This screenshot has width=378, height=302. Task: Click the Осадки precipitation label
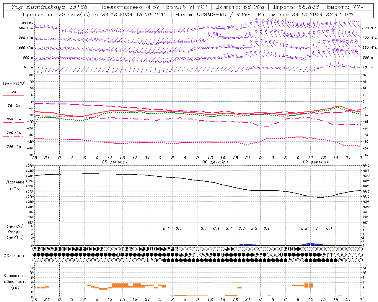point(15,232)
